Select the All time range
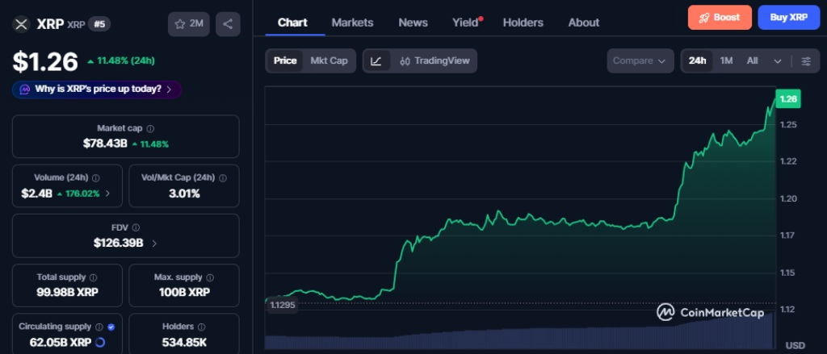This screenshot has width=827, height=354. pyautogui.click(x=752, y=60)
